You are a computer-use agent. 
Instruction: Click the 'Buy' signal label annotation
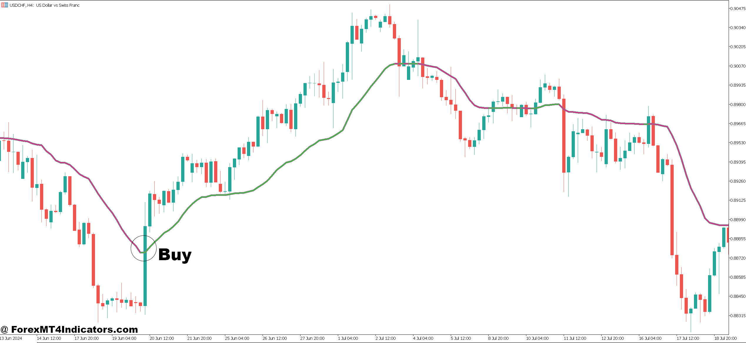click(175, 255)
